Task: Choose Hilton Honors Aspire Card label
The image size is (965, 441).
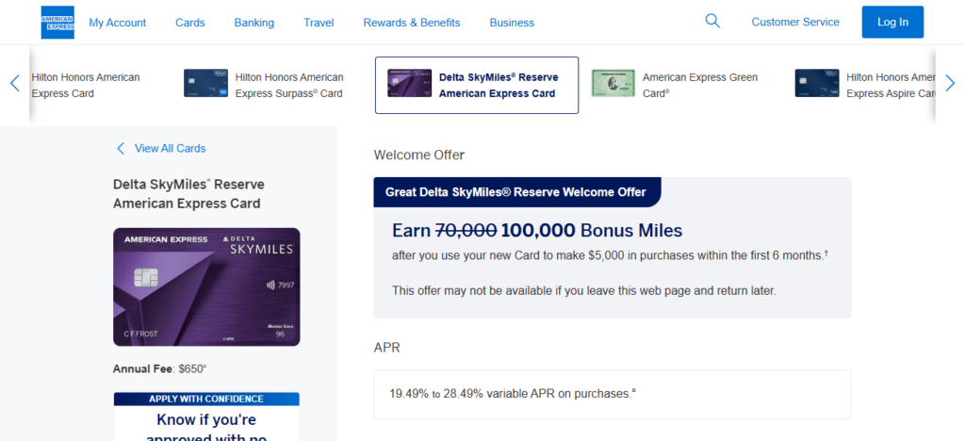Action: 891,86
